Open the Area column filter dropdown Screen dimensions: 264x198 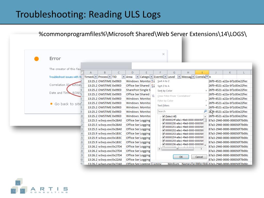pos(137,77)
